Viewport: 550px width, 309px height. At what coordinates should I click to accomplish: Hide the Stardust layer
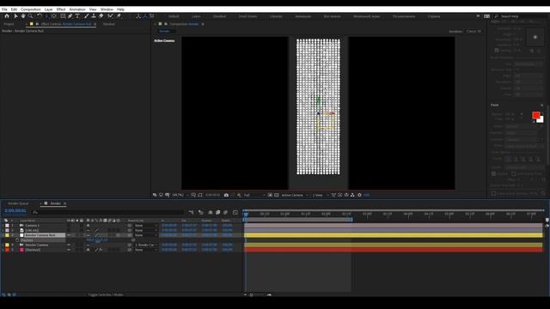click(x=69, y=250)
